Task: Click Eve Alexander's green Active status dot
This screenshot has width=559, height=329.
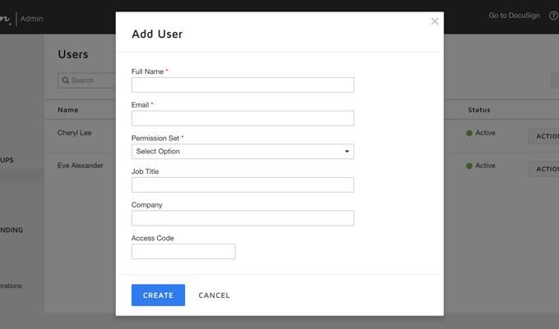Action: click(x=469, y=166)
